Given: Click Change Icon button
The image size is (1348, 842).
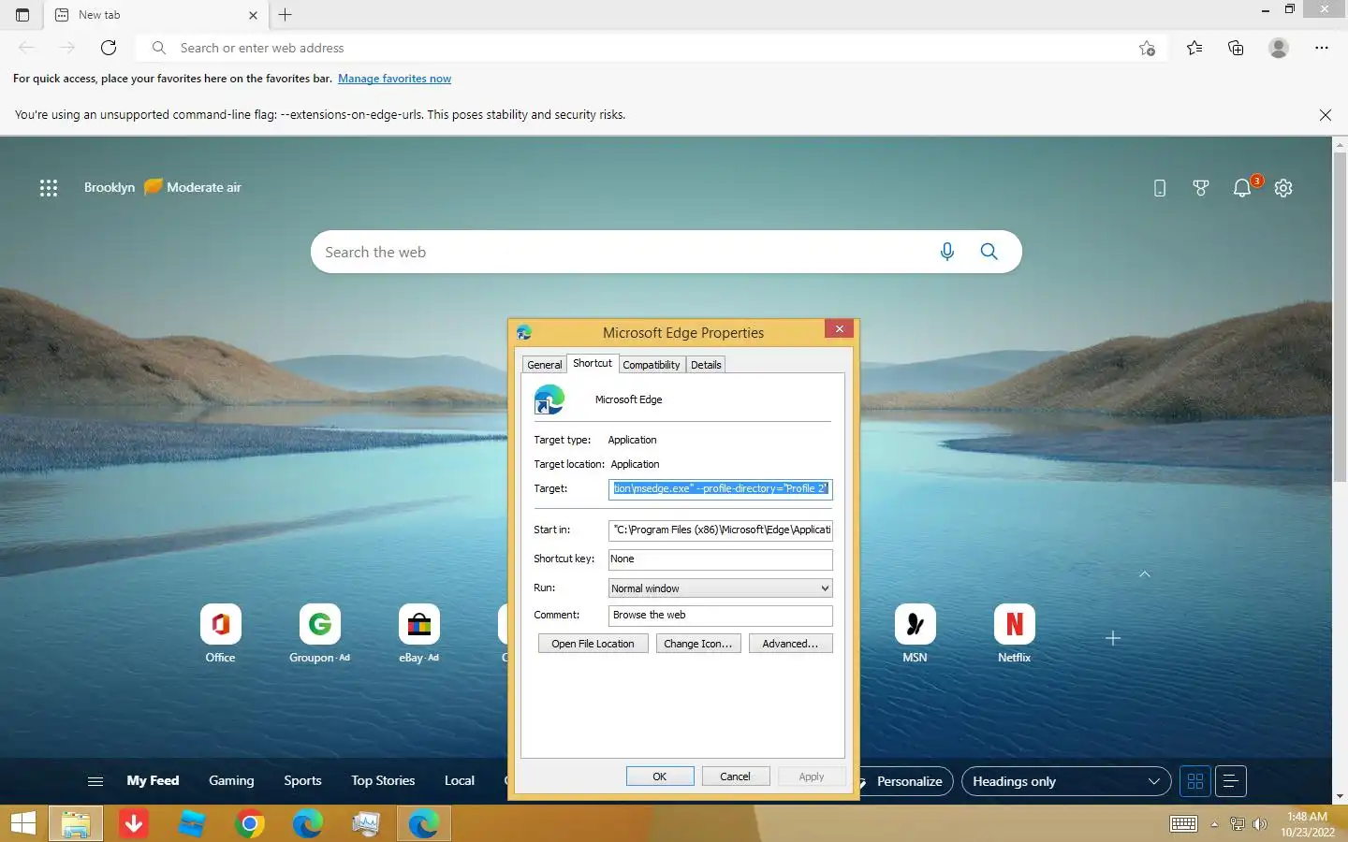Looking at the screenshot, I should pos(698,644).
